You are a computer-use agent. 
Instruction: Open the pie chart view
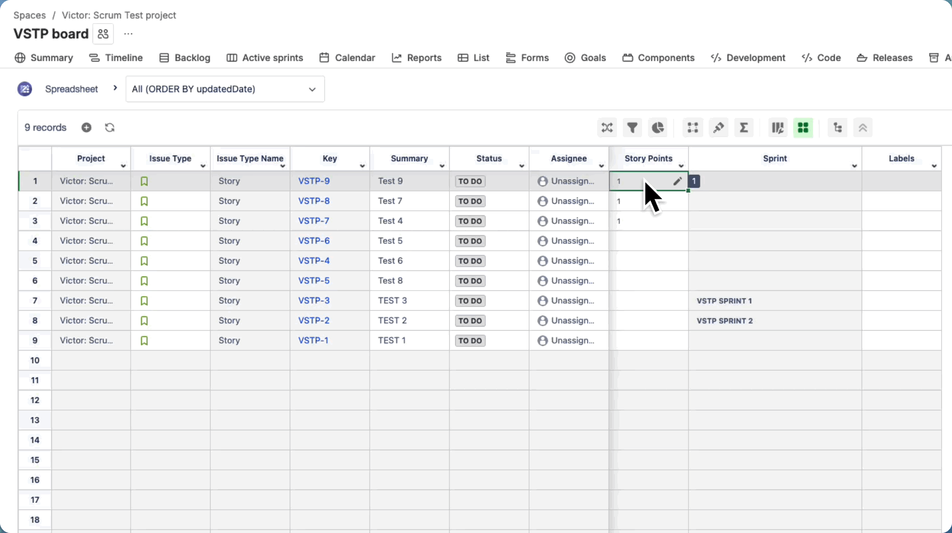[x=657, y=128]
